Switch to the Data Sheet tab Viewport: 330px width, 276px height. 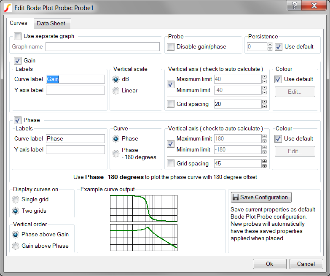(51, 23)
